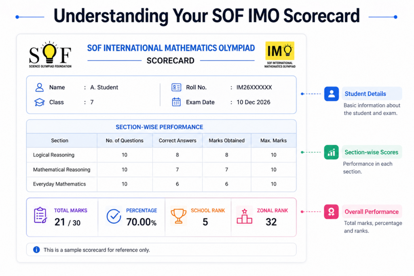Click the green Section-wise Scores chart icon
Screen dimensions: 414x276
click(331, 152)
